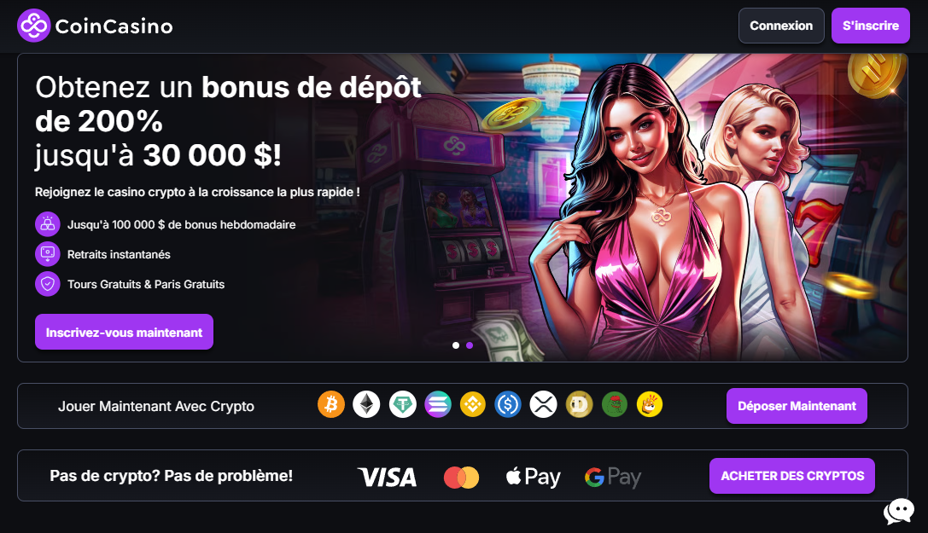Pick the Solana crypto icon
The height and width of the screenshot is (533, 928).
(438, 405)
